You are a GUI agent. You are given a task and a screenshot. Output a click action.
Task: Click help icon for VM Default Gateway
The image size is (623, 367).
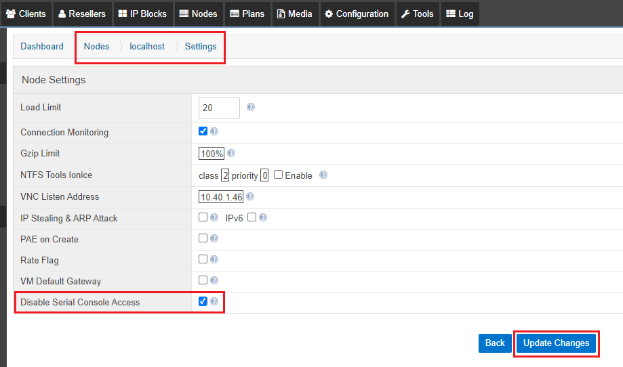click(x=214, y=280)
